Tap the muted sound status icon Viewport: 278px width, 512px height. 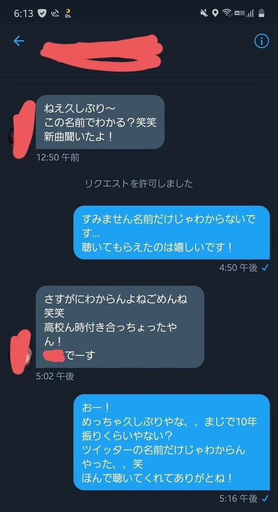click(204, 13)
